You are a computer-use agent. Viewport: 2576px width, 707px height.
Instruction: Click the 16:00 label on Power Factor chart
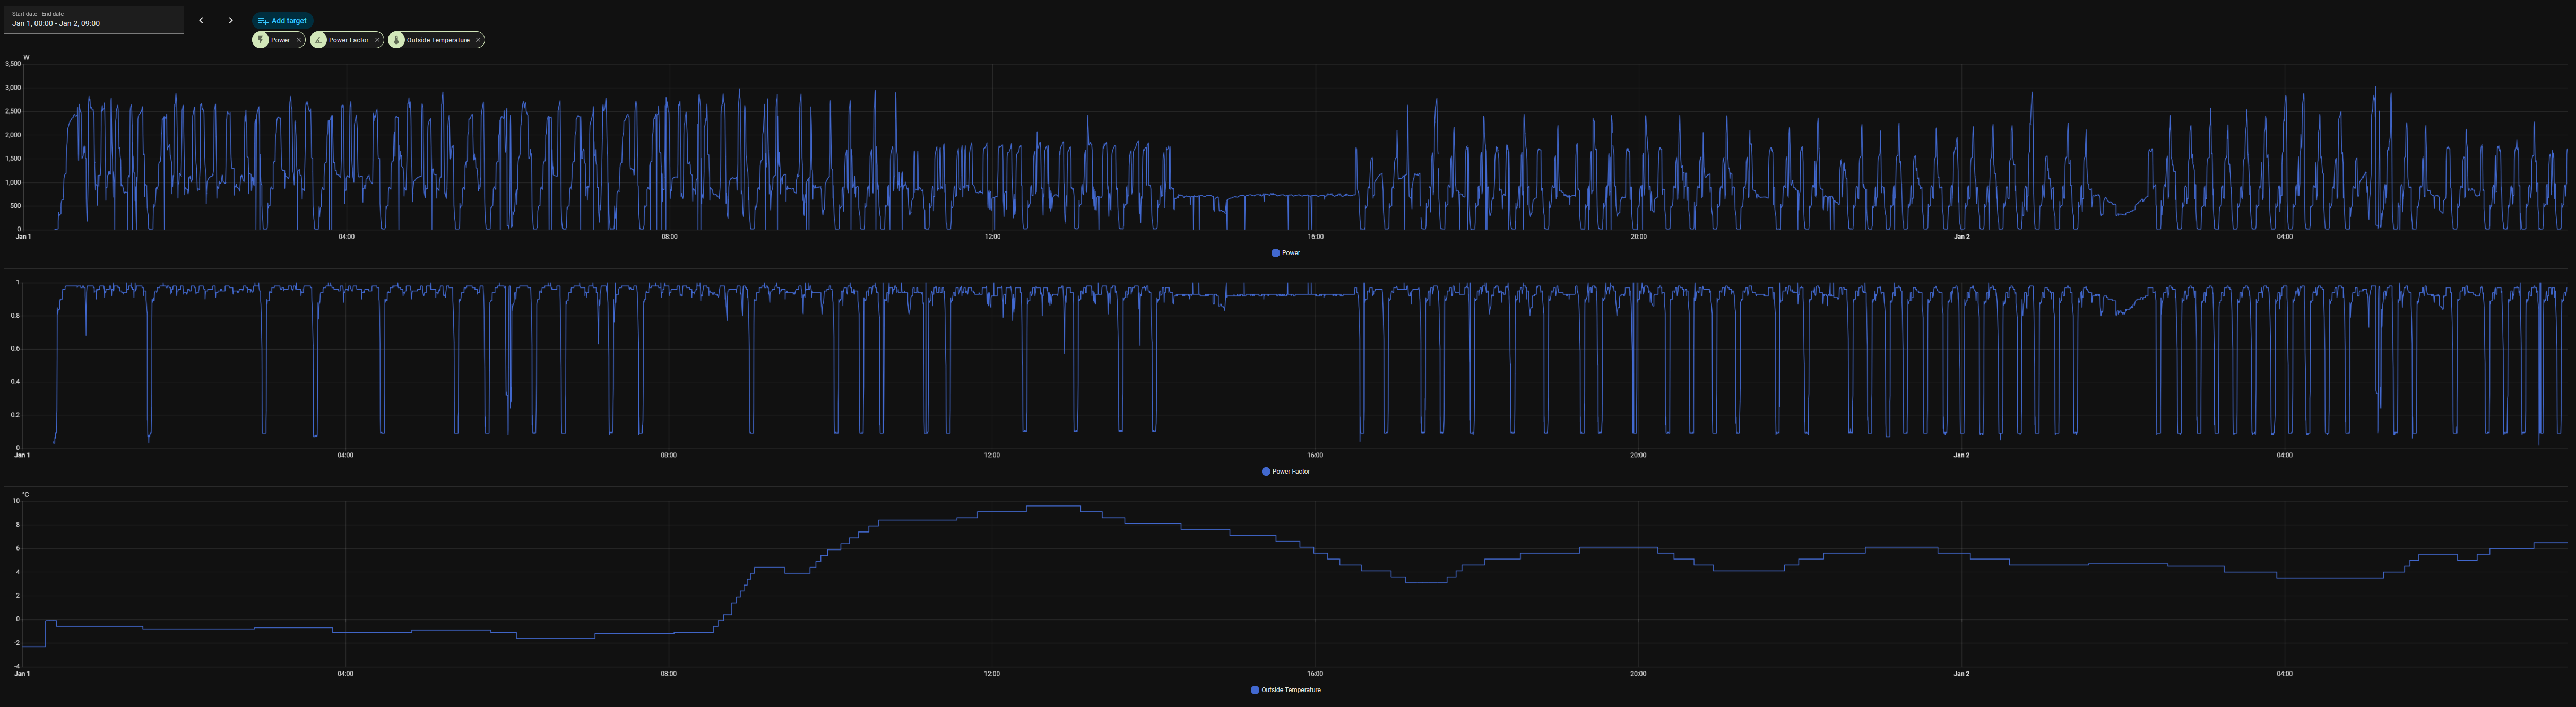(x=1314, y=455)
